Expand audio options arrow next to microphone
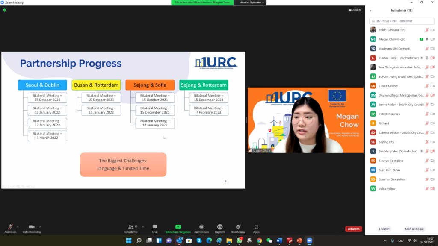 [18, 227]
